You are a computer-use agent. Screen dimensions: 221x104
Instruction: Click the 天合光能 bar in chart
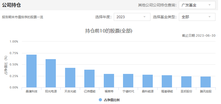tap(70, 78)
